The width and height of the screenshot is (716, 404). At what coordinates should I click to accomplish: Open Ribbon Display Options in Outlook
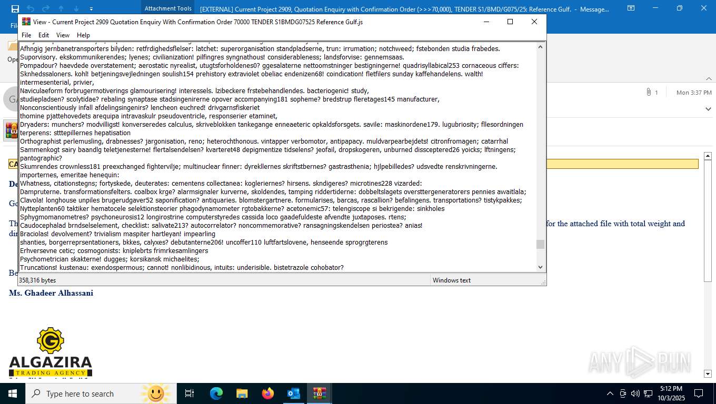631,8
